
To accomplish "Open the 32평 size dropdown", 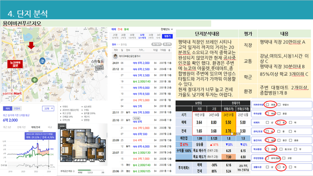I will [48, 109].
